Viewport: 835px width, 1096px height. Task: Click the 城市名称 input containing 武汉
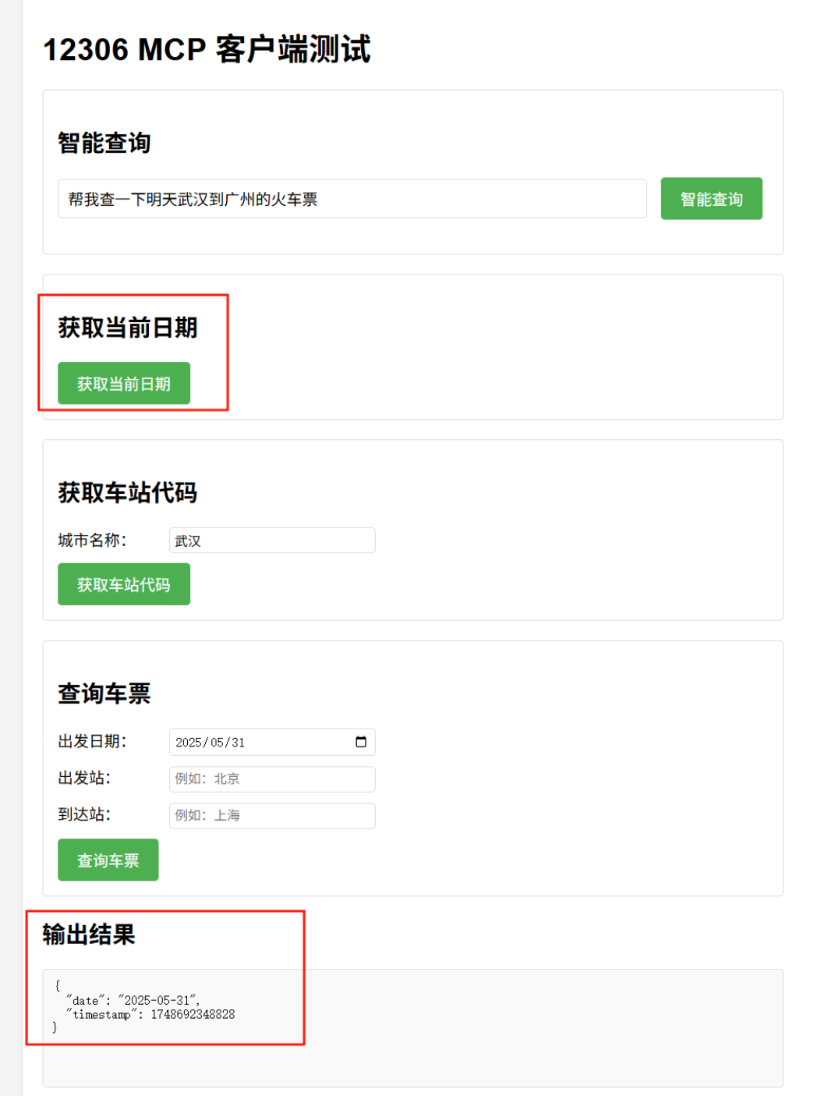click(272, 541)
